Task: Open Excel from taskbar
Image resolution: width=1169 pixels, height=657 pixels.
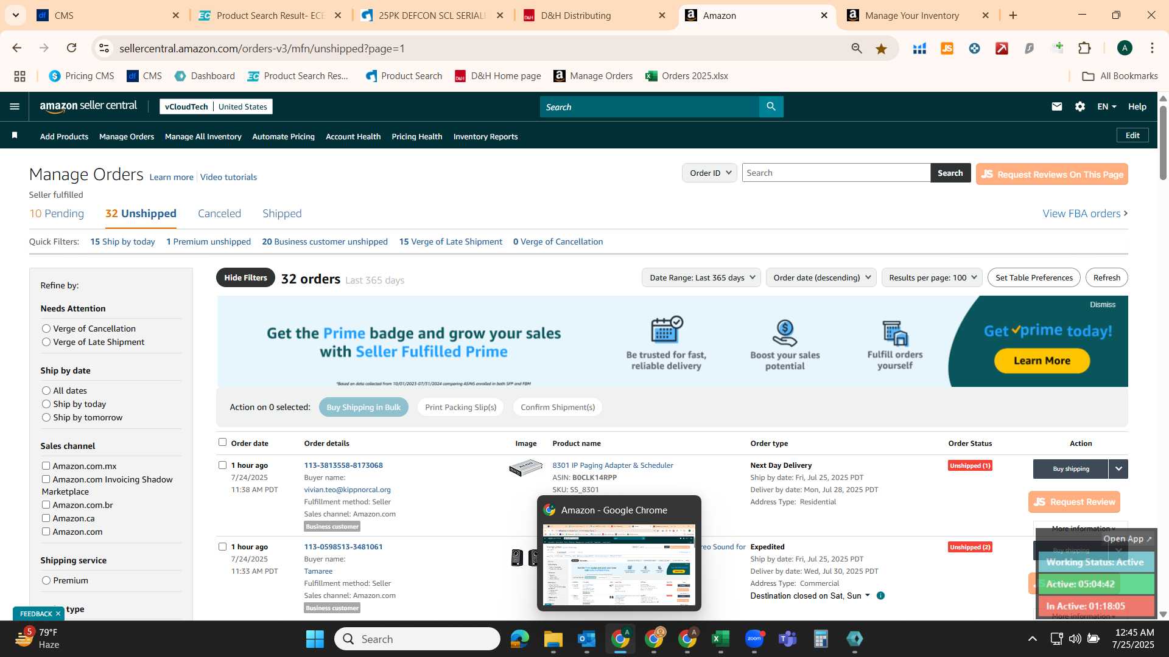Action: 720,639
